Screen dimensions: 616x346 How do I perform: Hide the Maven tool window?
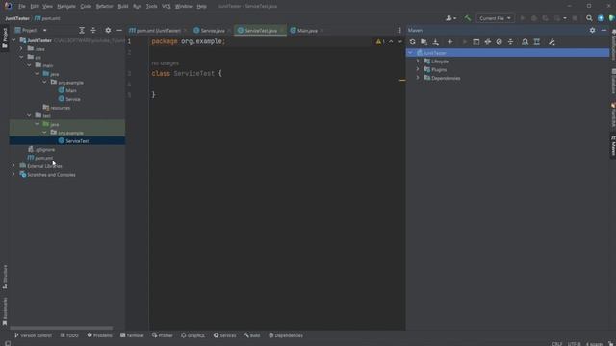[603, 30]
